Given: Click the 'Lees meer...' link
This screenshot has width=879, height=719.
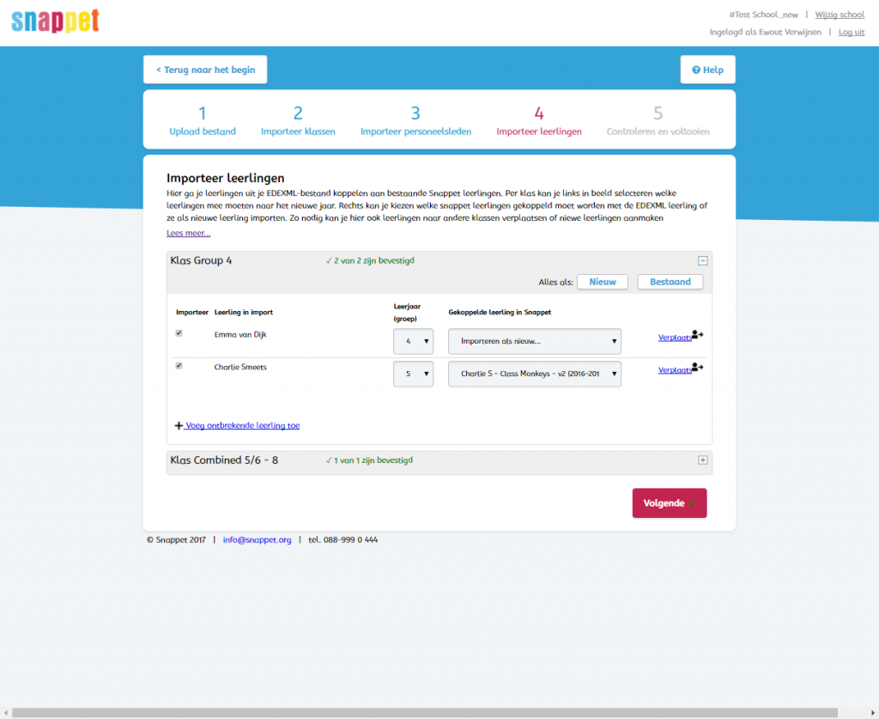Looking at the screenshot, I should click(x=188, y=233).
